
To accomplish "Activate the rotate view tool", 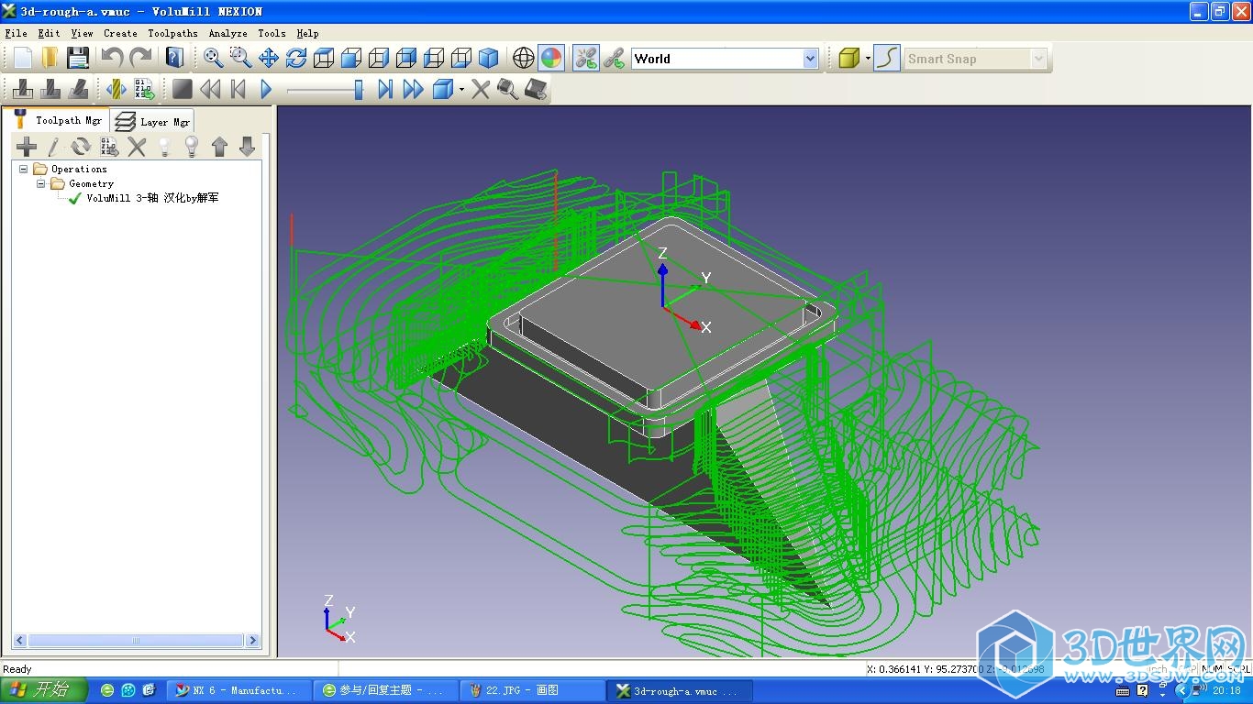I will click(x=295, y=58).
